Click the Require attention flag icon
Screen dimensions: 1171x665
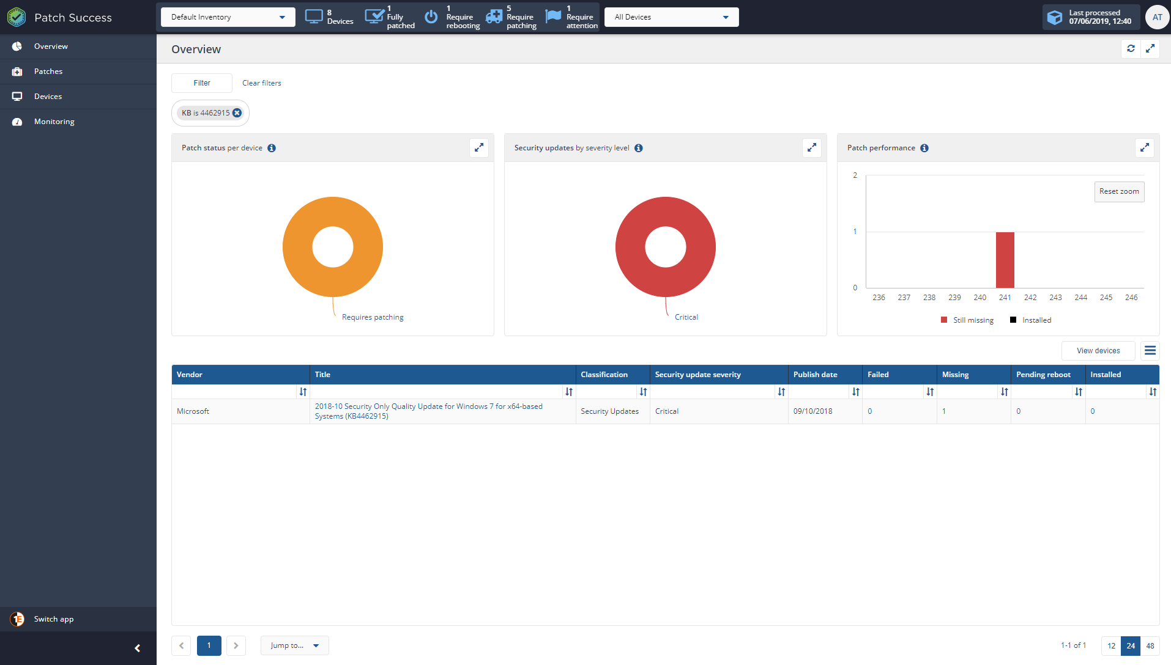point(553,17)
